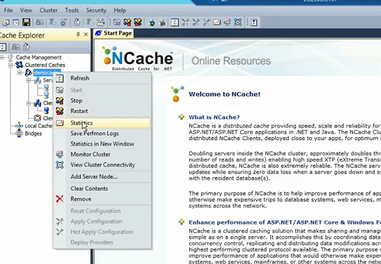Collapse the Clustered Caches tree node

pos(10,65)
